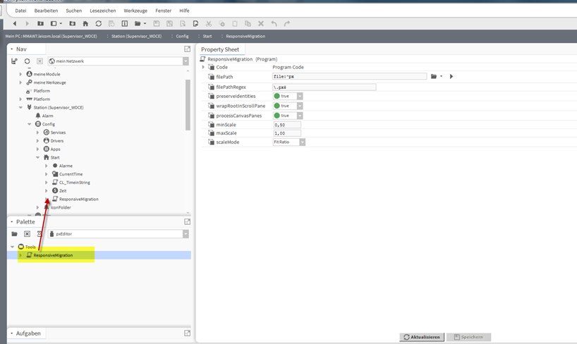Image resolution: width=577 pixels, height=344 pixels.
Task: Expand the Services tree node
Action: click(37, 133)
